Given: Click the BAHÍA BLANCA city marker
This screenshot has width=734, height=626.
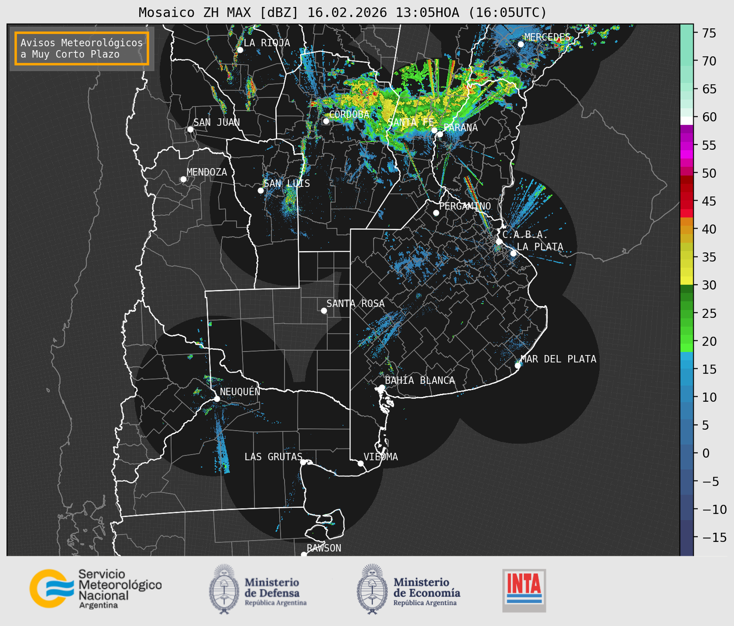Looking at the screenshot, I should 382,387.
